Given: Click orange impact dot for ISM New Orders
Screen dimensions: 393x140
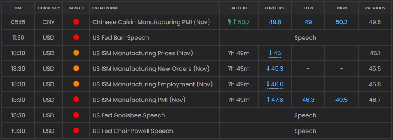Looking at the screenshot, I should click(76, 68).
